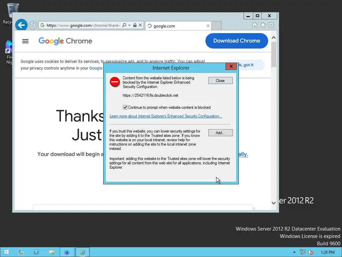Click the 1:26 PM taskbar clock
The width and height of the screenshot is (342, 257).
327,252
